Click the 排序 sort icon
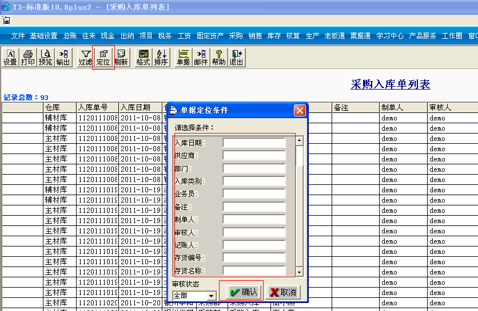478x311 pixels. [x=161, y=58]
